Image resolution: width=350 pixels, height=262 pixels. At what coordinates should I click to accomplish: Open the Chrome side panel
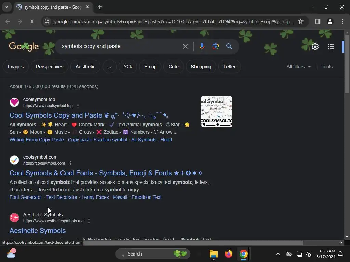pos(318,21)
